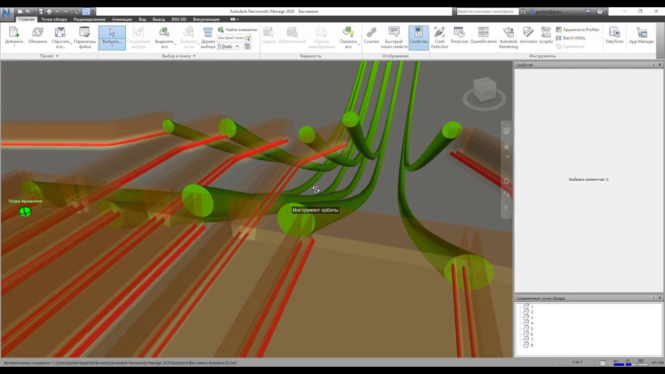Click the Сравнение compare button

570,46
